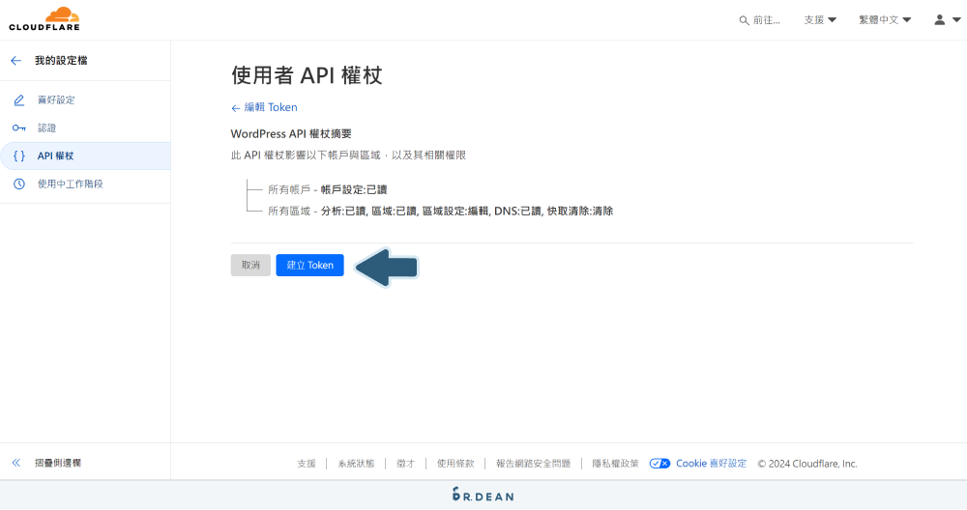Click the clock icon beside 使用中工作階段

click(19, 184)
